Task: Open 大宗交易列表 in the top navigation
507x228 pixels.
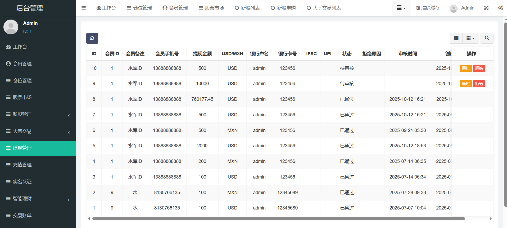Action: [324, 8]
